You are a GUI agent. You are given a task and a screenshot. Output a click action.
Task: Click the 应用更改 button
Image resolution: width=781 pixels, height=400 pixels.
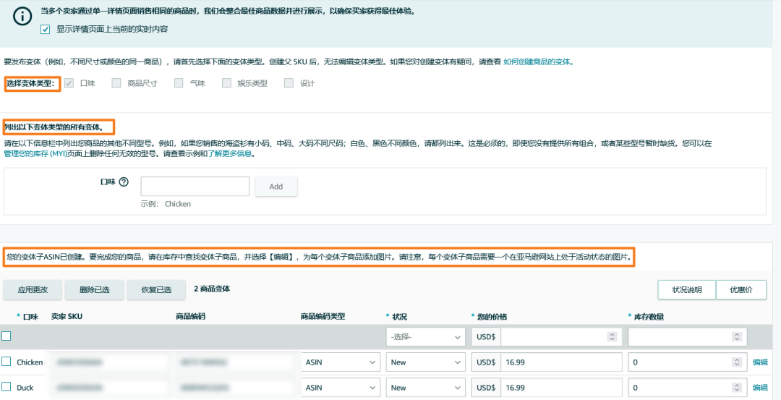tap(33, 289)
